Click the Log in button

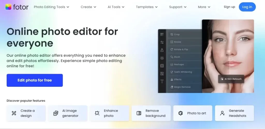click(x=247, y=7)
